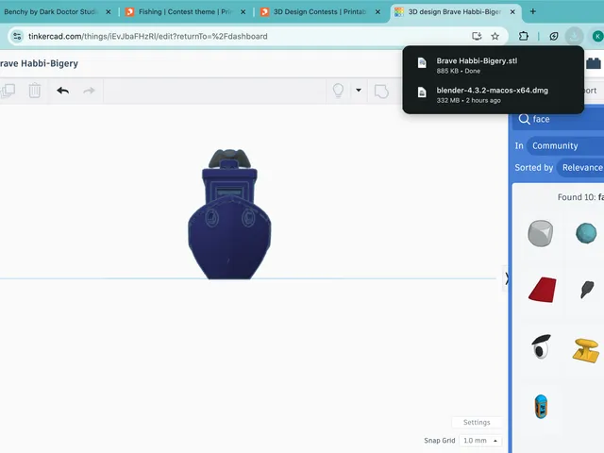
Task: Open blender-4.3.2-macos-x64.dmg download entry
Action: (493, 94)
